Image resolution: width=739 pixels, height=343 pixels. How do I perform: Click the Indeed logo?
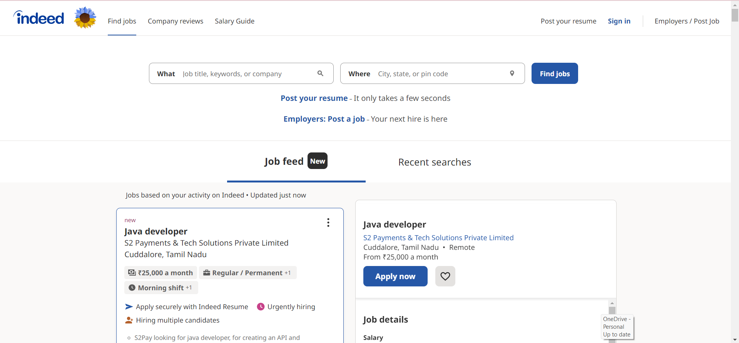click(x=39, y=18)
